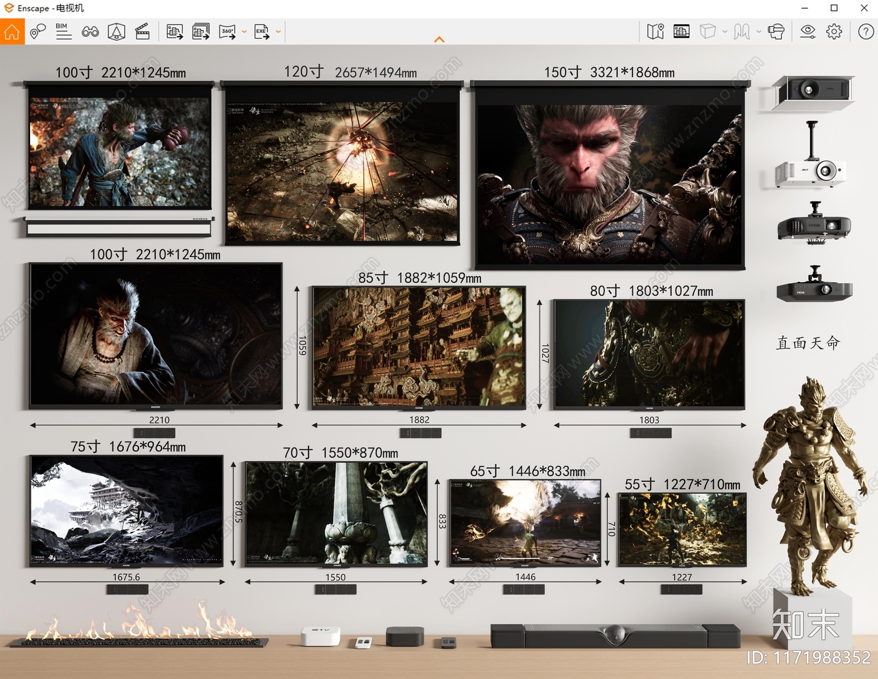Collapse the toolbar with orange chevron
The height and width of the screenshot is (679, 878).
[x=439, y=40]
